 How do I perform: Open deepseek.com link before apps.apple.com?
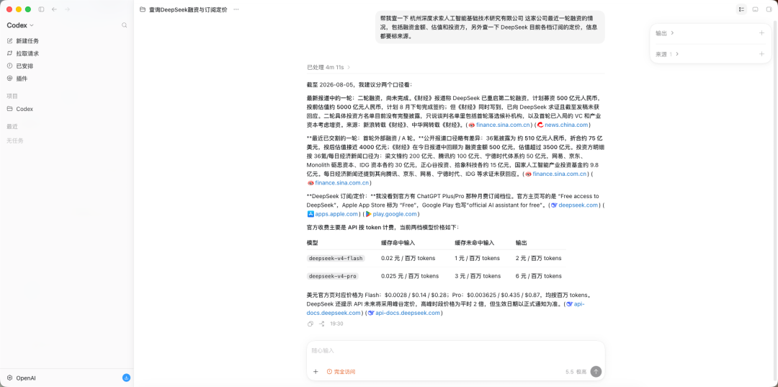coord(575,205)
